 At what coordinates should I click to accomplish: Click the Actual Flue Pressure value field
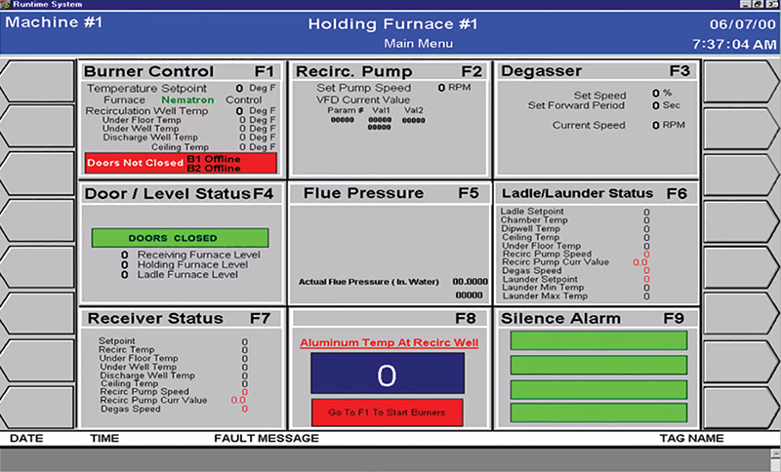pos(470,282)
